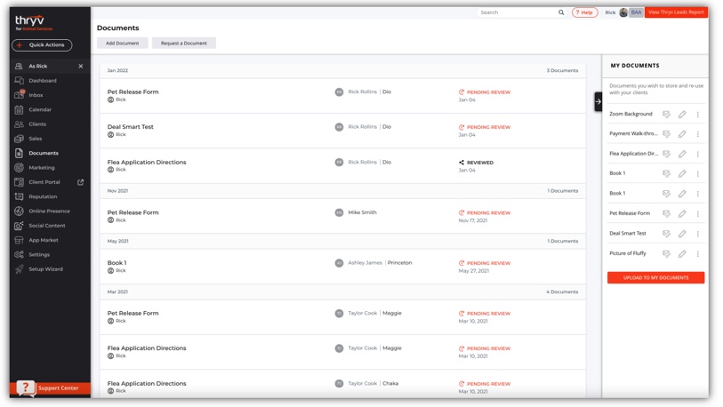Click the BAA badge in header
723x407 pixels.
click(637, 12)
